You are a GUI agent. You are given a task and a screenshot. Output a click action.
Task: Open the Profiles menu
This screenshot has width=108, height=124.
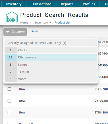point(89,4)
